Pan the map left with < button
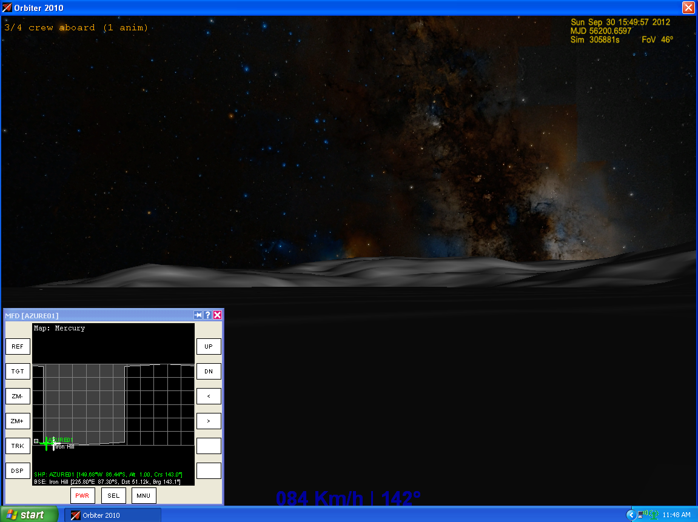 (x=209, y=397)
